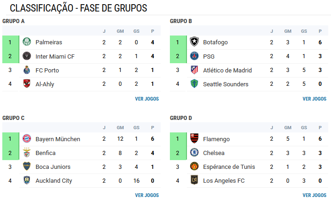Click the Seattle Sounders green crest

(x=194, y=84)
